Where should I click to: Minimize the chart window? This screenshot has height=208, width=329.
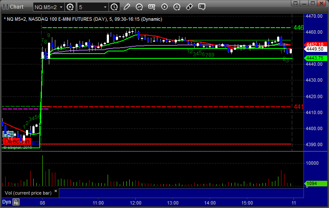point(304,3)
